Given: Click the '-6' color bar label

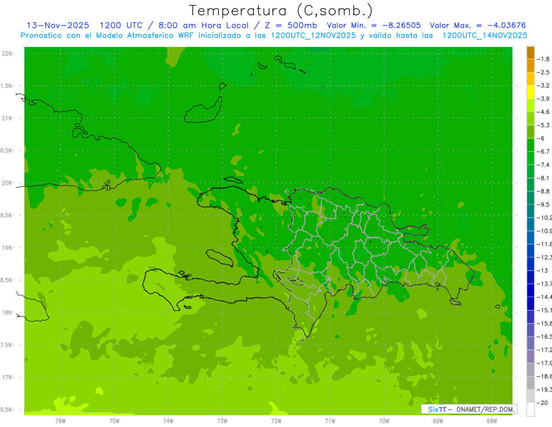Looking at the screenshot, I should [x=541, y=139].
